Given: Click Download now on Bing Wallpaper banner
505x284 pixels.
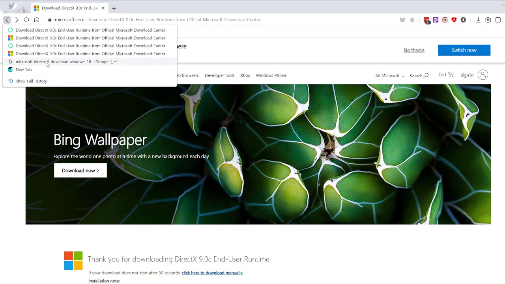Looking at the screenshot, I should click(80, 170).
